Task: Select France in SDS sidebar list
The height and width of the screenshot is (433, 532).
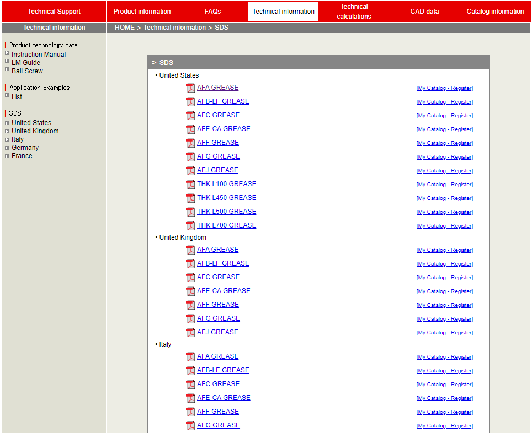Action: (22, 156)
